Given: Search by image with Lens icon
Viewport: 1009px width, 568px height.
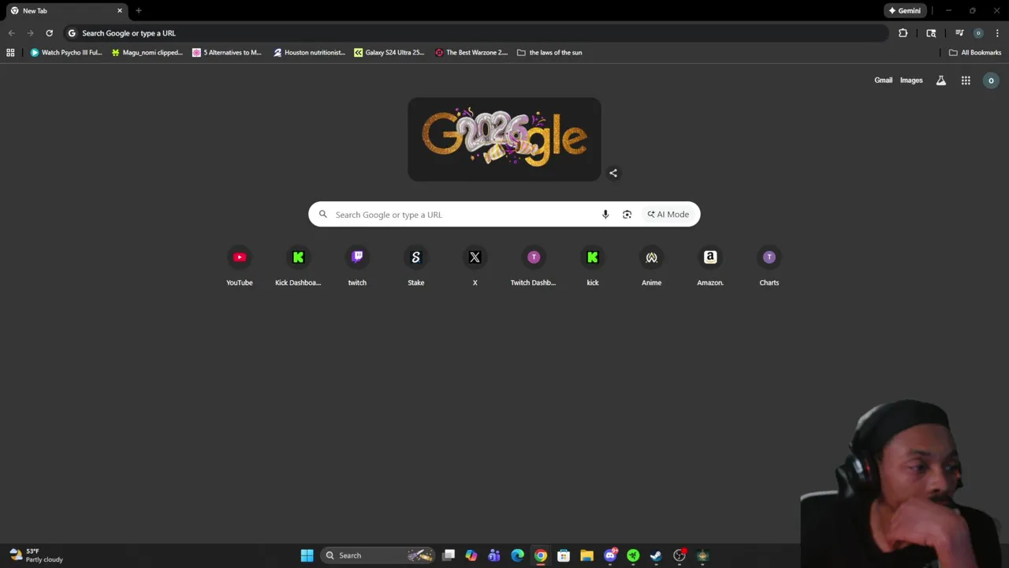Looking at the screenshot, I should coord(627,215).
